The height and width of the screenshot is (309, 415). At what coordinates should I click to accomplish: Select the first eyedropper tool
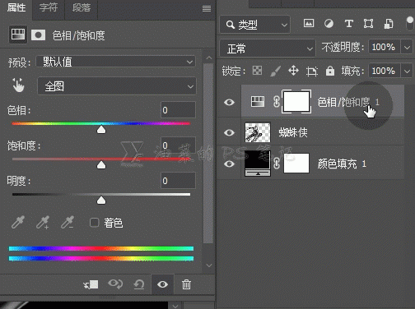[x=18, y=222]
